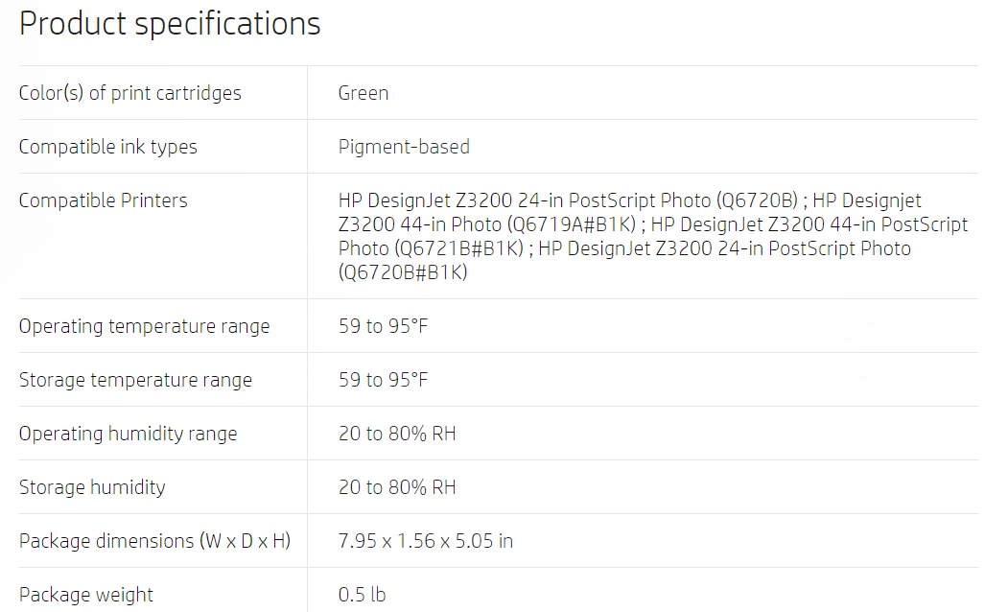Click the Package dimensions (W x D x H) label
Image resolution: width=985 pixels, height=612 pixels.
[x=154, y=541]
